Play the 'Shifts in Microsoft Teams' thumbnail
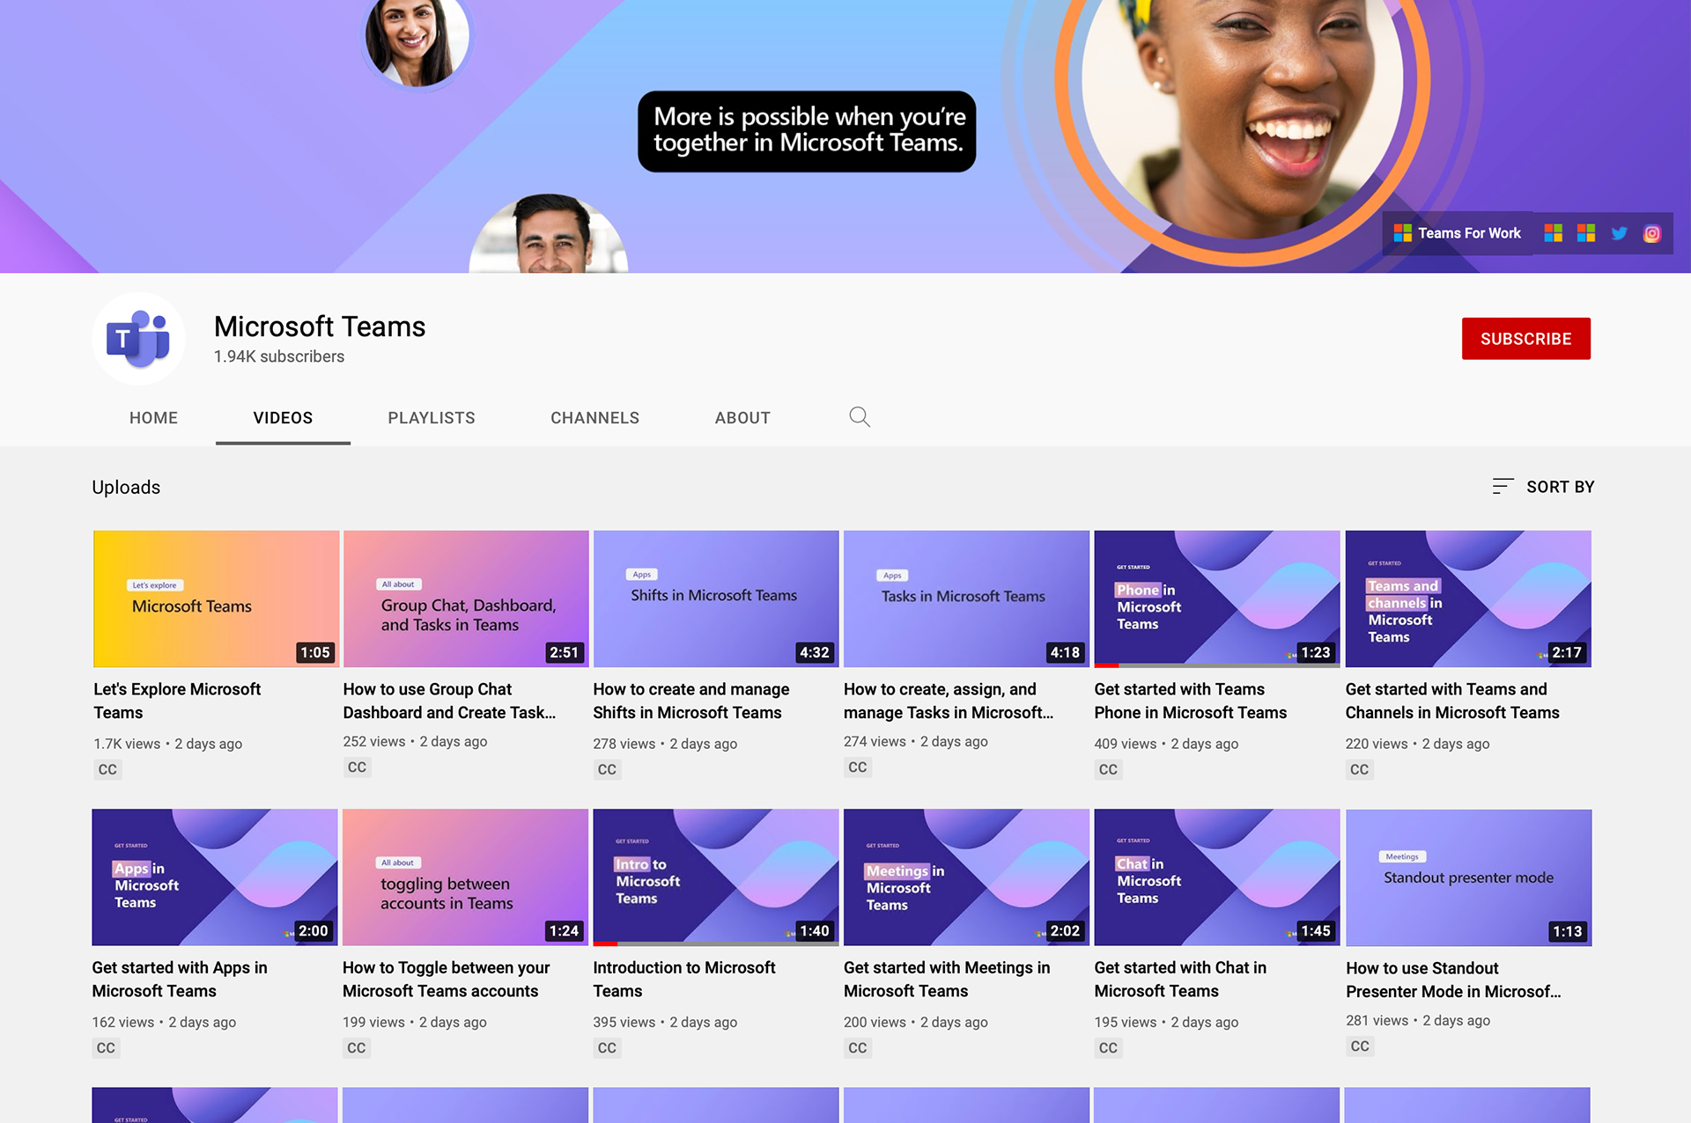 pos(716,598)
